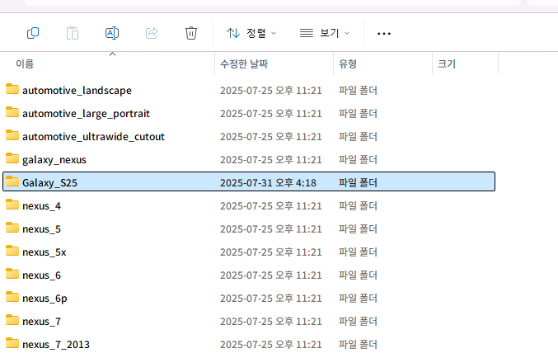Click folder icon of nexus_4
Image resolution: width=558 pixels, height=353 pixels.
tap(12, 205)
